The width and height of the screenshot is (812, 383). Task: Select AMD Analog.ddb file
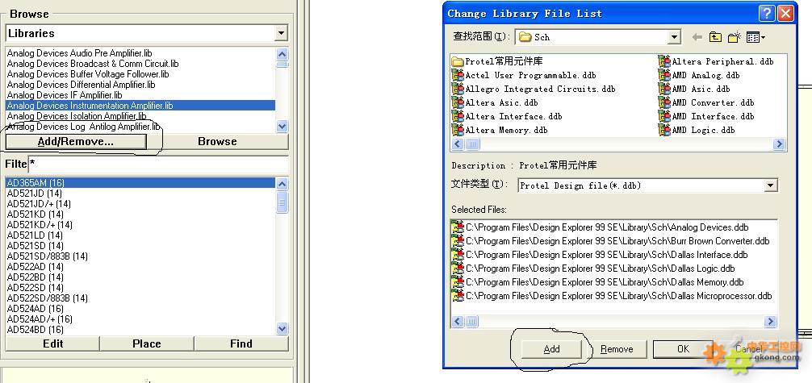(699, 76)
